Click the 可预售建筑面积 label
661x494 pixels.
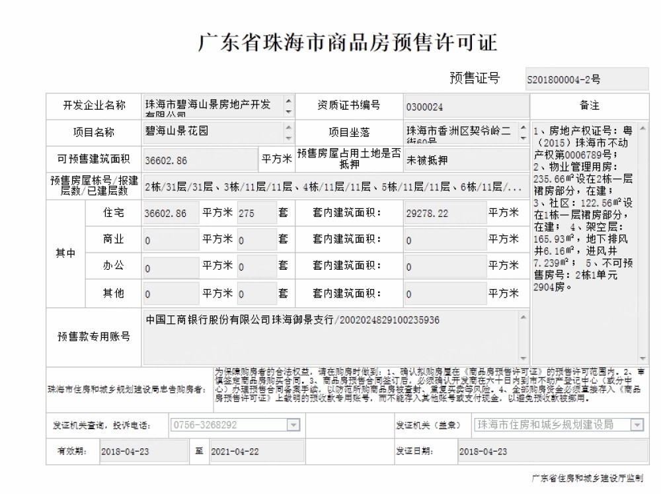(94, 159)
